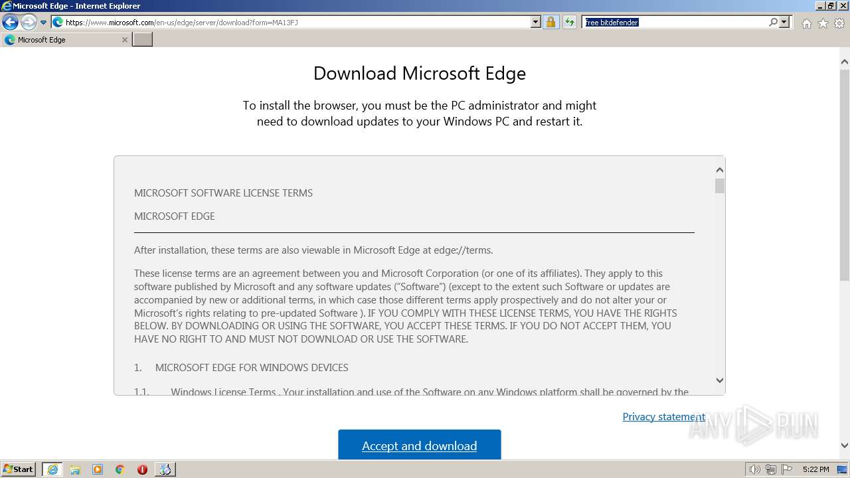Open the Privacy statement link

tap(663, 416)
